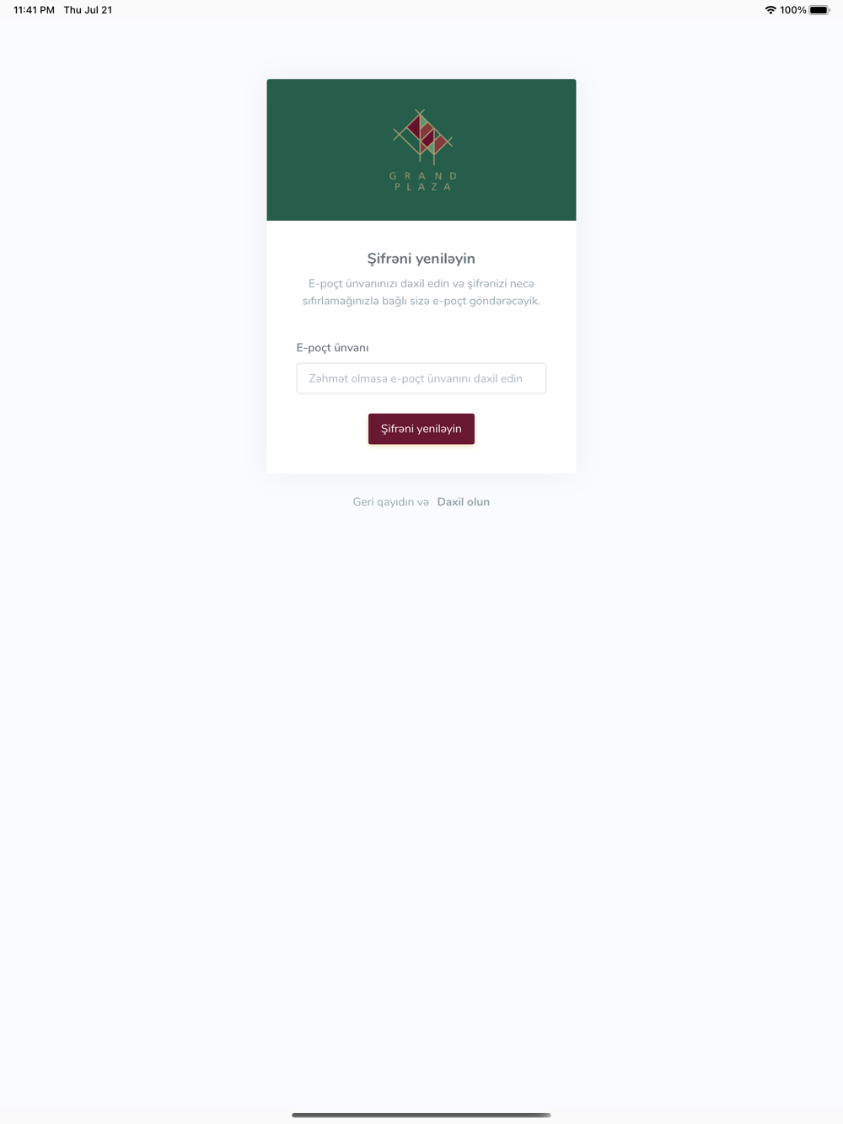This screenshot has height=1124, width=843.
Task: Click the Şifrəni yeniləyin submit button
Action: [421, 429]
